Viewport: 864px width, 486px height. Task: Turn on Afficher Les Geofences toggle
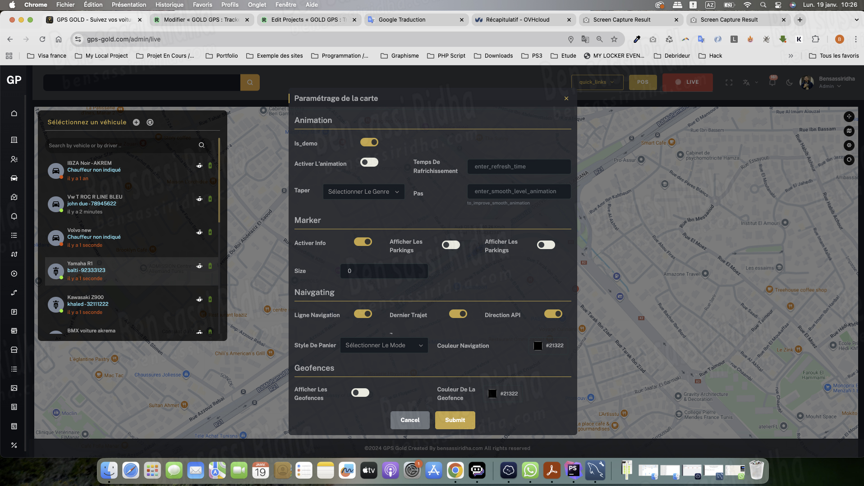[x=360, y=393]
